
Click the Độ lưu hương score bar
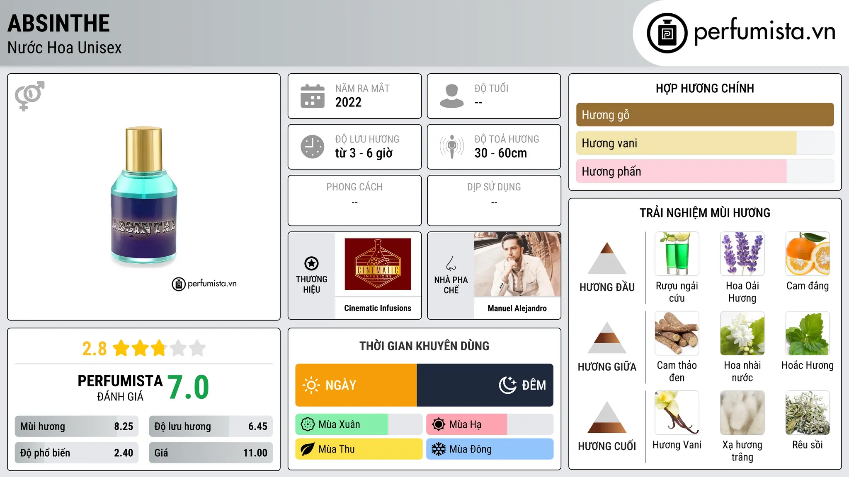tap(211, 426)
